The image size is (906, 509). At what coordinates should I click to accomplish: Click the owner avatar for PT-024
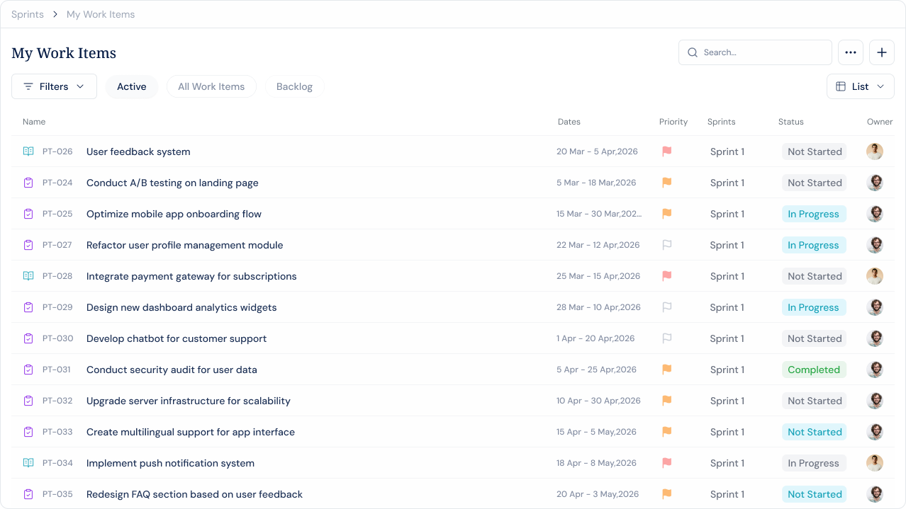coord(875,183)
